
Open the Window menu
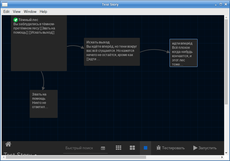[30, 11]
